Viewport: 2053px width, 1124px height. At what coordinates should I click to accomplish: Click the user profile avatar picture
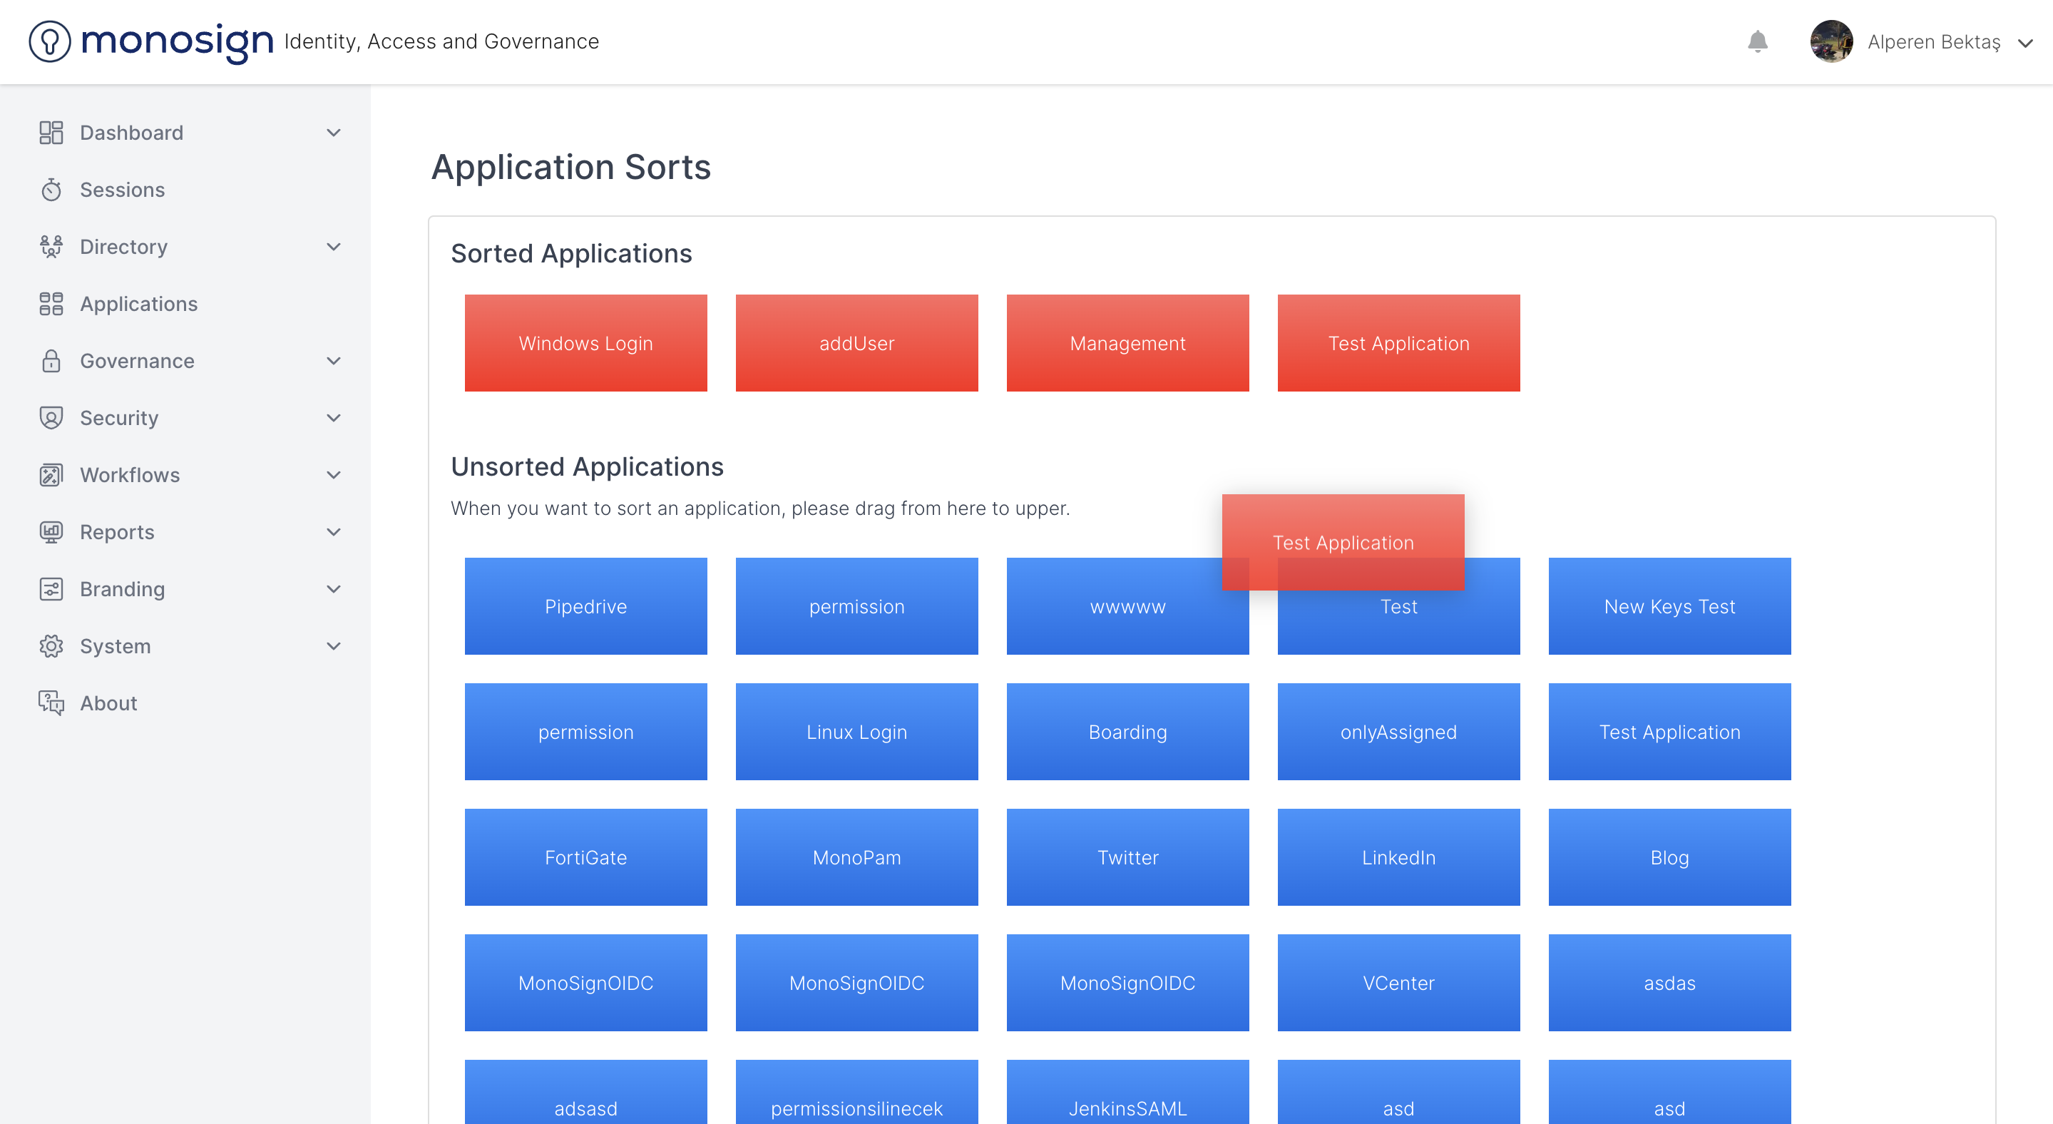tap(1831, 41)
